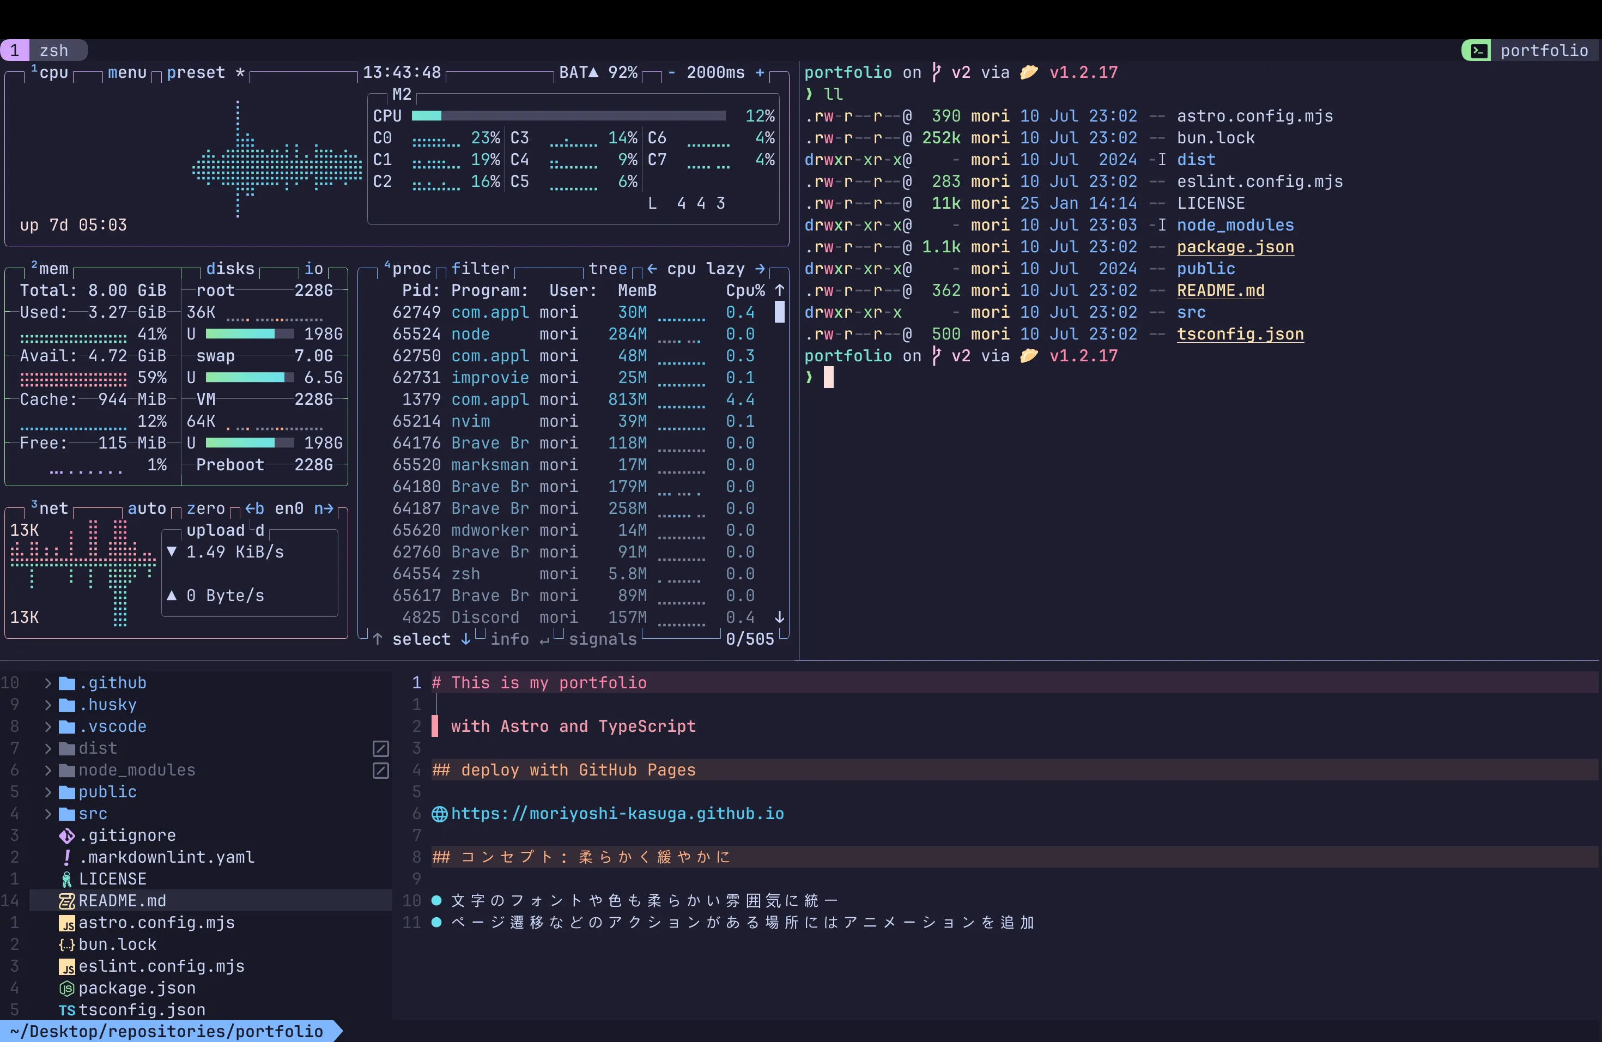The width and height of the screenshot is (1602, 1042).
Task: Expand the src folder chevron
Action: (x=48, y=814)
